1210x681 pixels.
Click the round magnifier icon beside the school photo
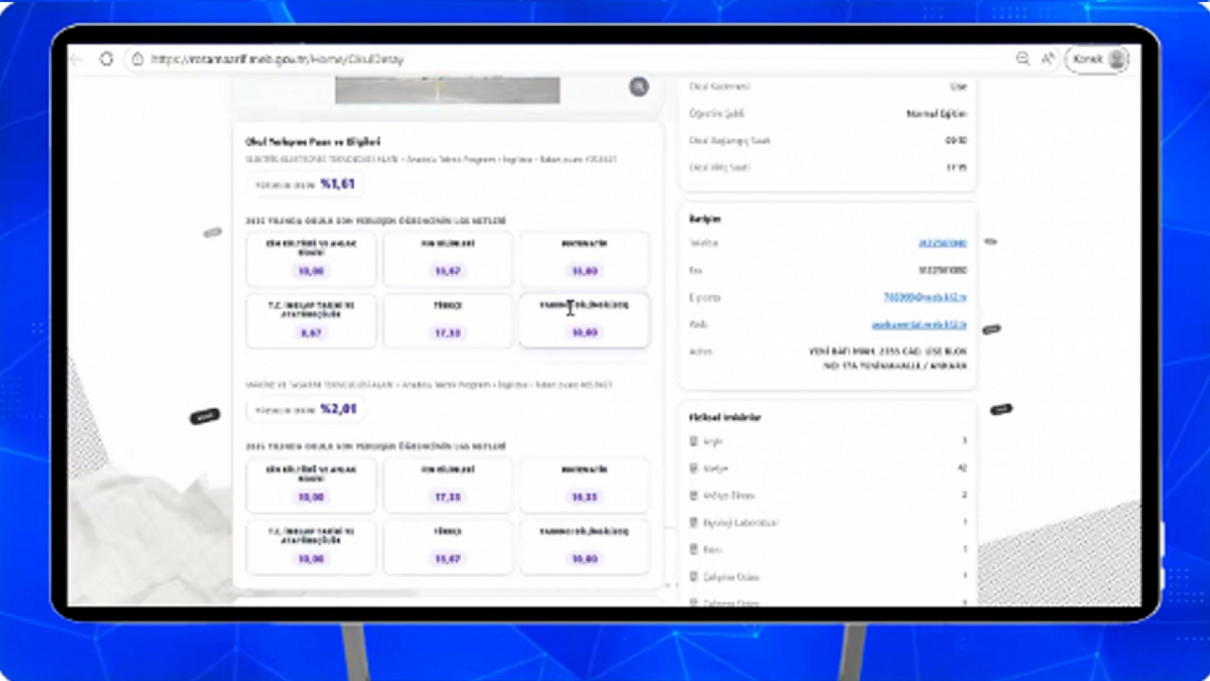[x=639, y=87]
